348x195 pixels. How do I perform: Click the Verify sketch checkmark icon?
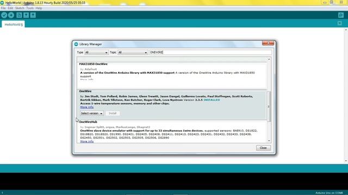4,15
